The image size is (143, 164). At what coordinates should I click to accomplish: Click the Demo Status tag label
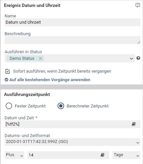click(x=22, y=59)
